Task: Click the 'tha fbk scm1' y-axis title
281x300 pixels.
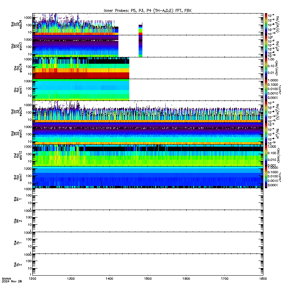Action: coord(18,90)
